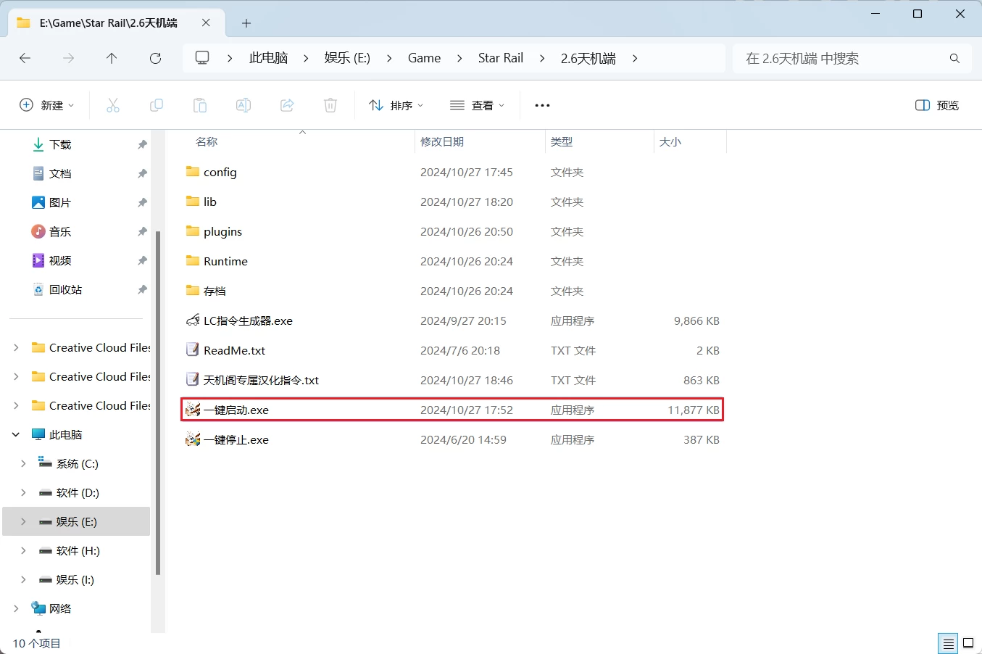This screenshot has height=654, width=982.
Task: Click the plugins folder icon
Action: click(x=193, y=231)
